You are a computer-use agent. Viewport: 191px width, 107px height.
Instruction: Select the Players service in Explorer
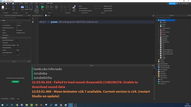click(x=162, y=60)
